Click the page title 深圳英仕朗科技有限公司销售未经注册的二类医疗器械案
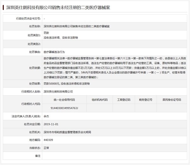The image size is (190, 165). point(58,8)
